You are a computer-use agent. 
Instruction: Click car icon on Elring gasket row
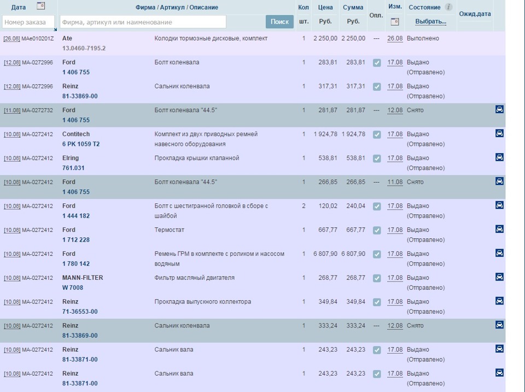pos(499,157)
